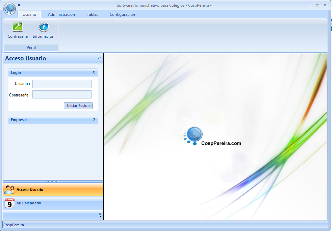Open the Informacion icon in Perfil group
The image size is (332, 231).
(43, 27)
